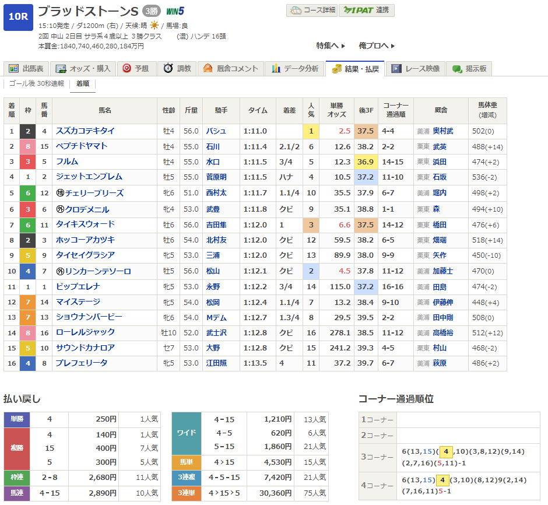The width and height of the screenshot is (548, 505).
Task: Click the 厩舎コメント stable icon
Action: point(208,69)
